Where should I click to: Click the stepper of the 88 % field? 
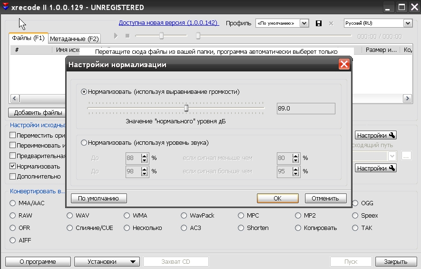pos(144,158)
